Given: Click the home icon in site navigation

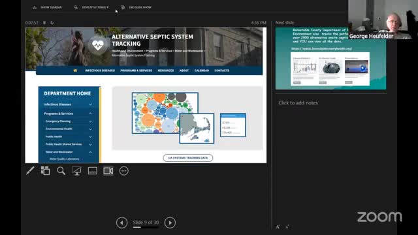Looking at the screenshot, I should click(75, 70).
